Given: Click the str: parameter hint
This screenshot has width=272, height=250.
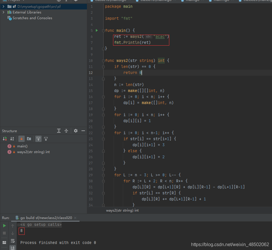Looking at the screenshot, I should coord(149,37).
